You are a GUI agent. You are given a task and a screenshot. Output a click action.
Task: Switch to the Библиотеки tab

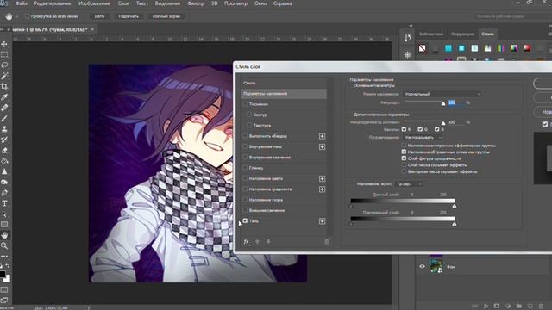pos(431,34)
